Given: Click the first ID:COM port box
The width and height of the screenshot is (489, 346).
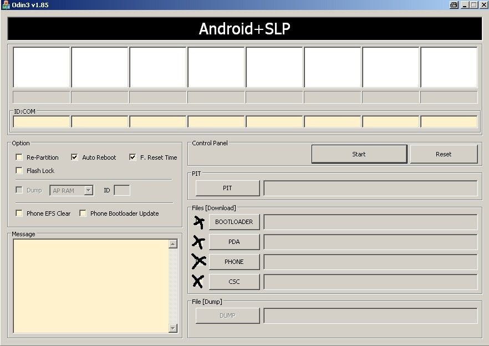Looking at the screenshot, I should click(42, 121).
